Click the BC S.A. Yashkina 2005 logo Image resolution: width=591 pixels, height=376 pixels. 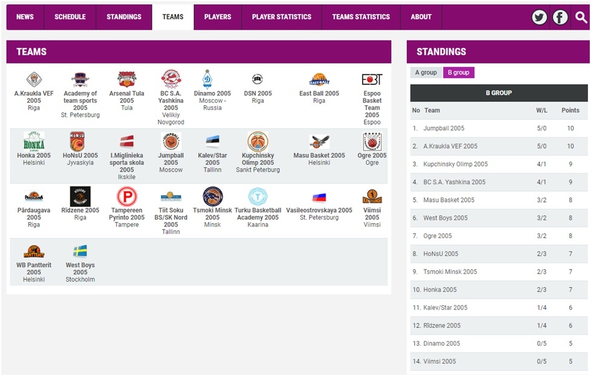pyautogui.click(x=171, y=79)
